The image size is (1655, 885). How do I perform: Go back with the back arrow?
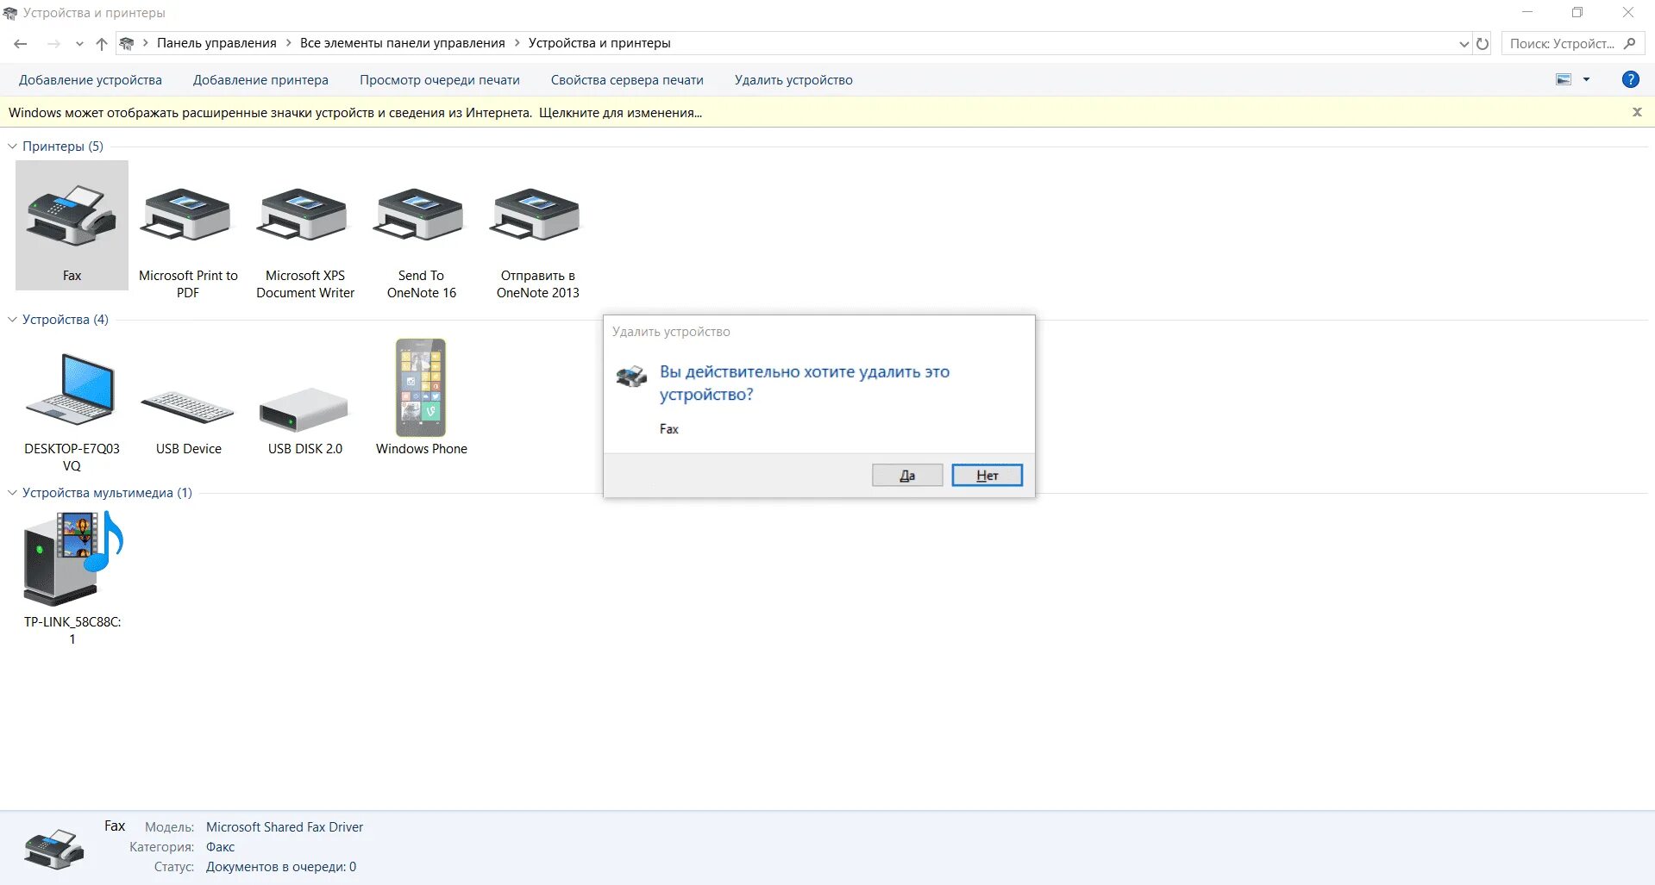(21, 43)
